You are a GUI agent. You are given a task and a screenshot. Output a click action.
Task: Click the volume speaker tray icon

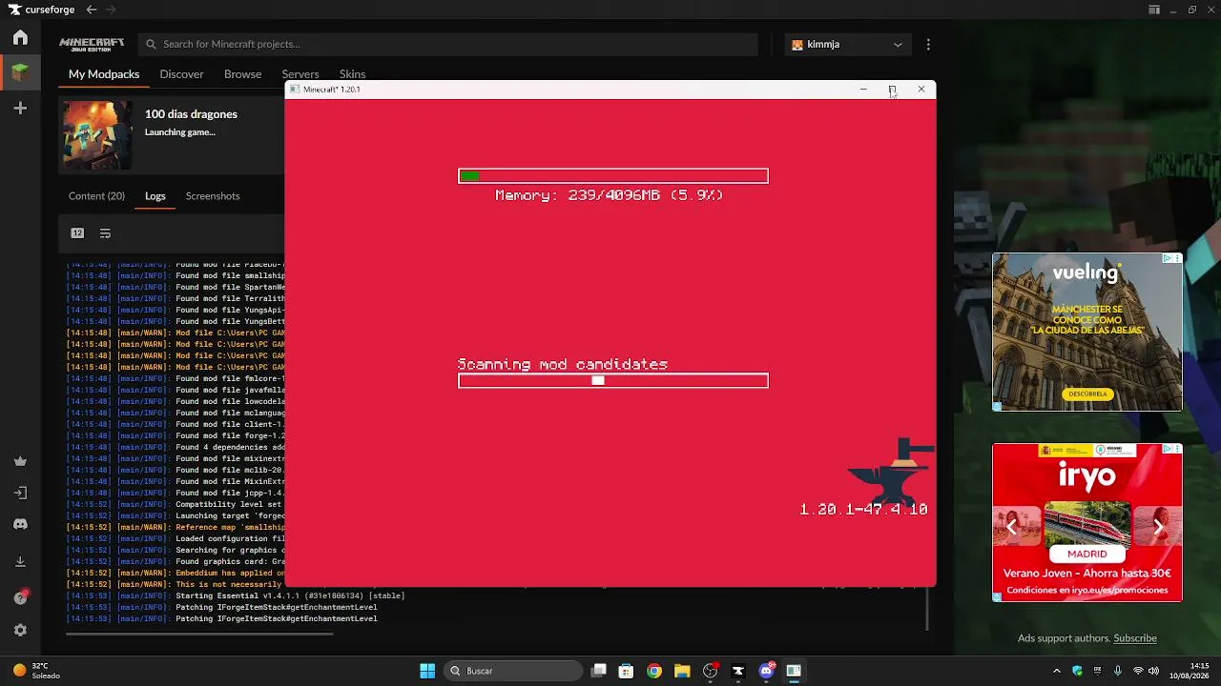coord(1153,671)
